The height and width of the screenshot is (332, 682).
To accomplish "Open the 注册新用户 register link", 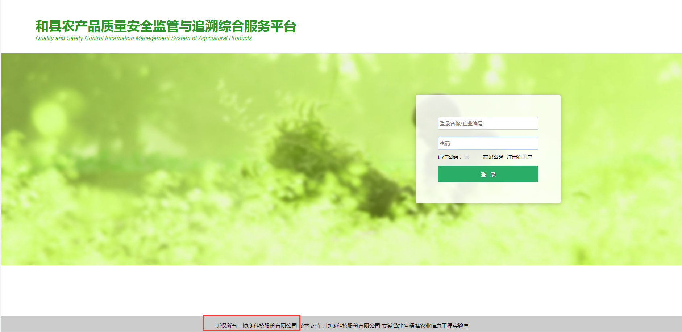I will click(x=519, y=157).
